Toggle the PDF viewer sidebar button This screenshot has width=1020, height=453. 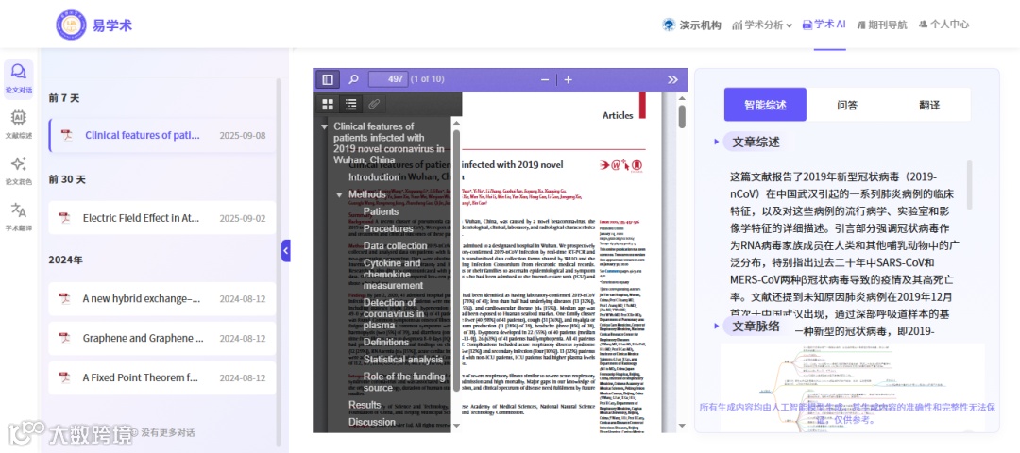click(327, 79)
